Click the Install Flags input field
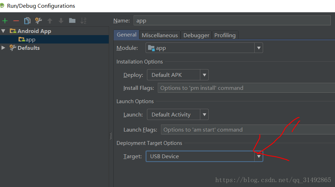The height and width of the screenshot is (187, 335). tap(246, 88)
